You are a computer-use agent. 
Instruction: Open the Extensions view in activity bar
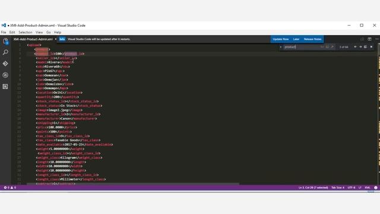click(5, 86)
